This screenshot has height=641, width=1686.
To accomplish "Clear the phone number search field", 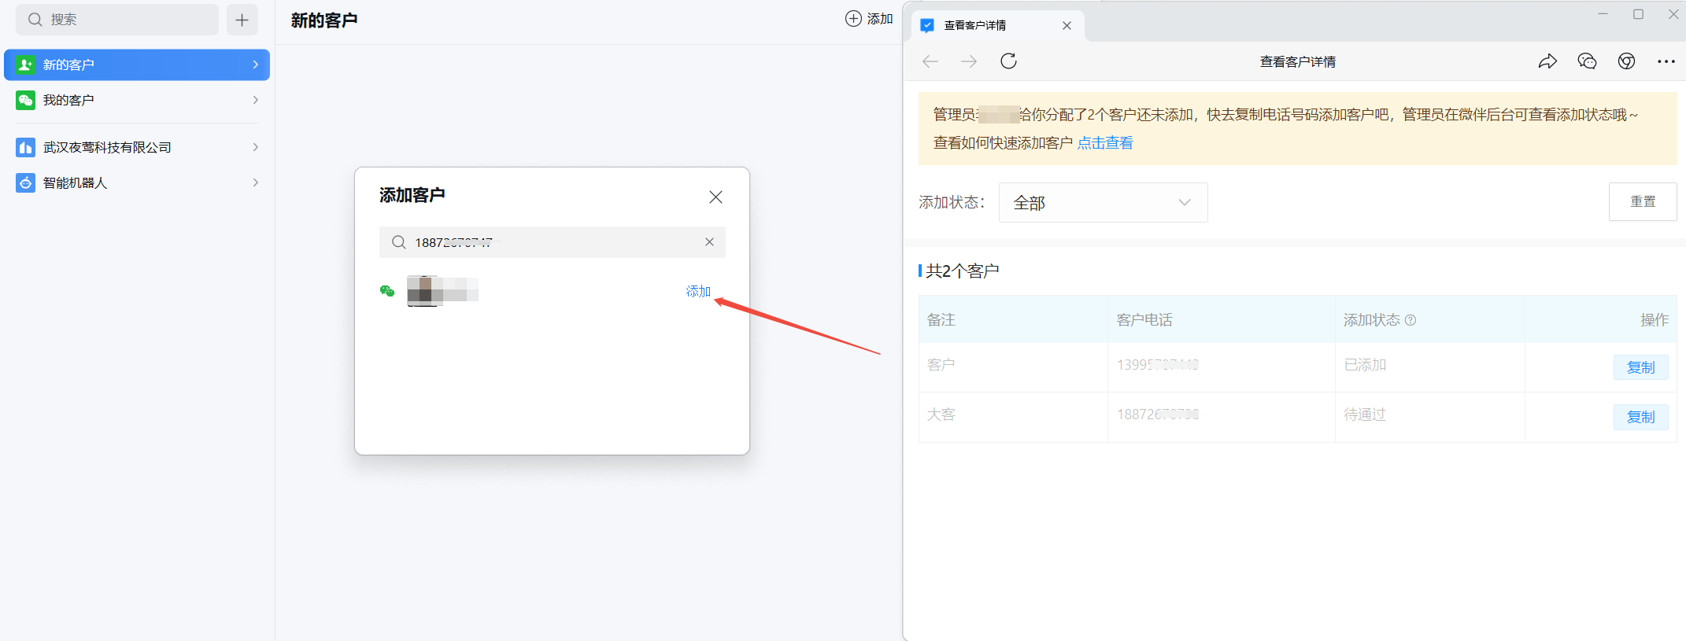I will [709, 242].
